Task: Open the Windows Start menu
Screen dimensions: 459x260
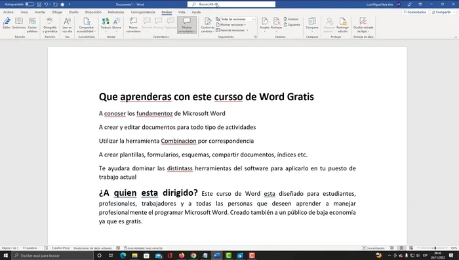Action: [5, 255]
